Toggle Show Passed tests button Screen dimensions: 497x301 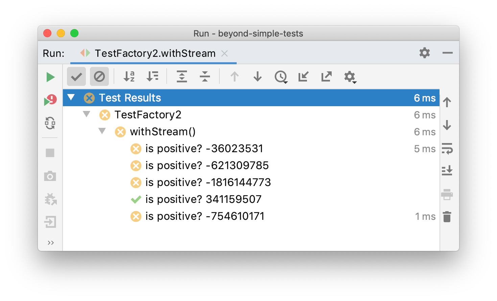click(x=76, y=77)
